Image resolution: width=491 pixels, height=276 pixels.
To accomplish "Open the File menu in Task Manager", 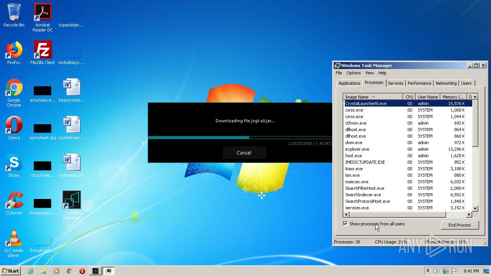I will click(339, 73).
